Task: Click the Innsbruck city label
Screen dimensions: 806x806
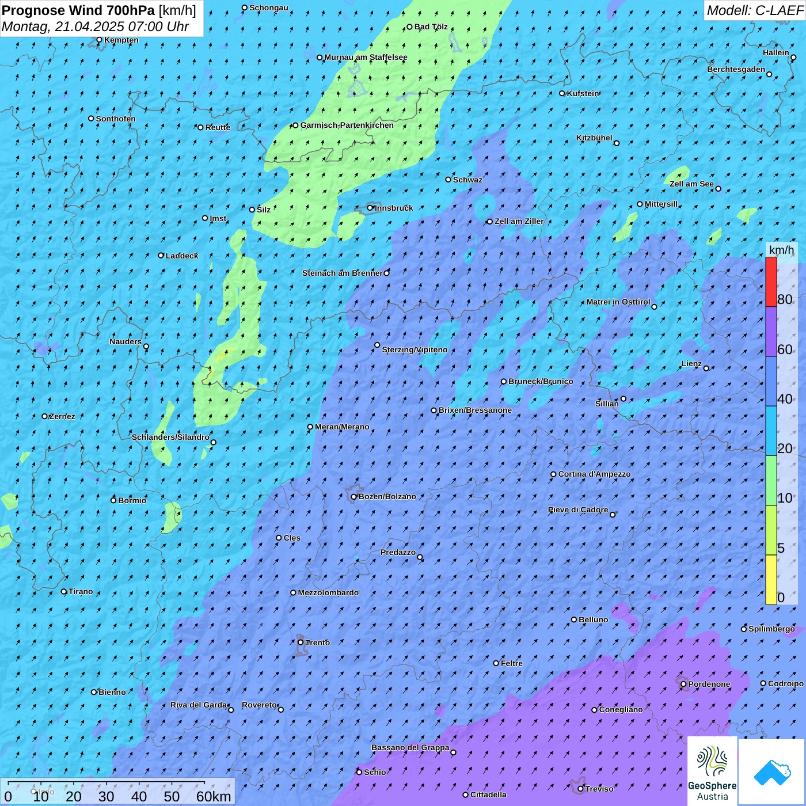Action: pyautogui.click(x=394, y=208)
